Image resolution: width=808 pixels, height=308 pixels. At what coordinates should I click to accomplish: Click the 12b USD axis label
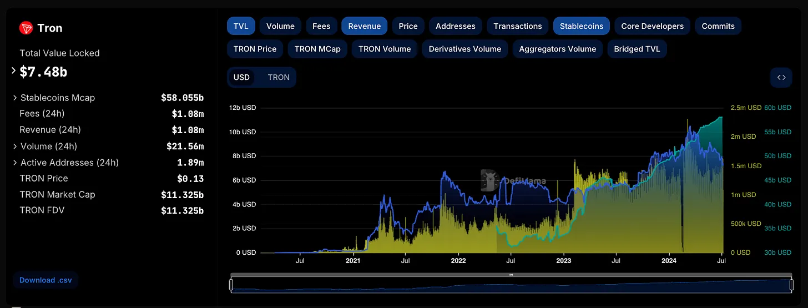pos(243,108)
